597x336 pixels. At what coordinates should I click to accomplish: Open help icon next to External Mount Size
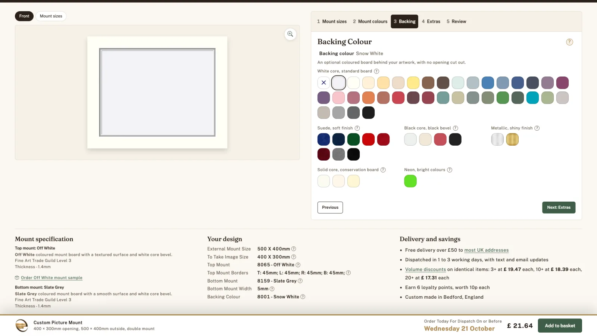coord(294,249)
